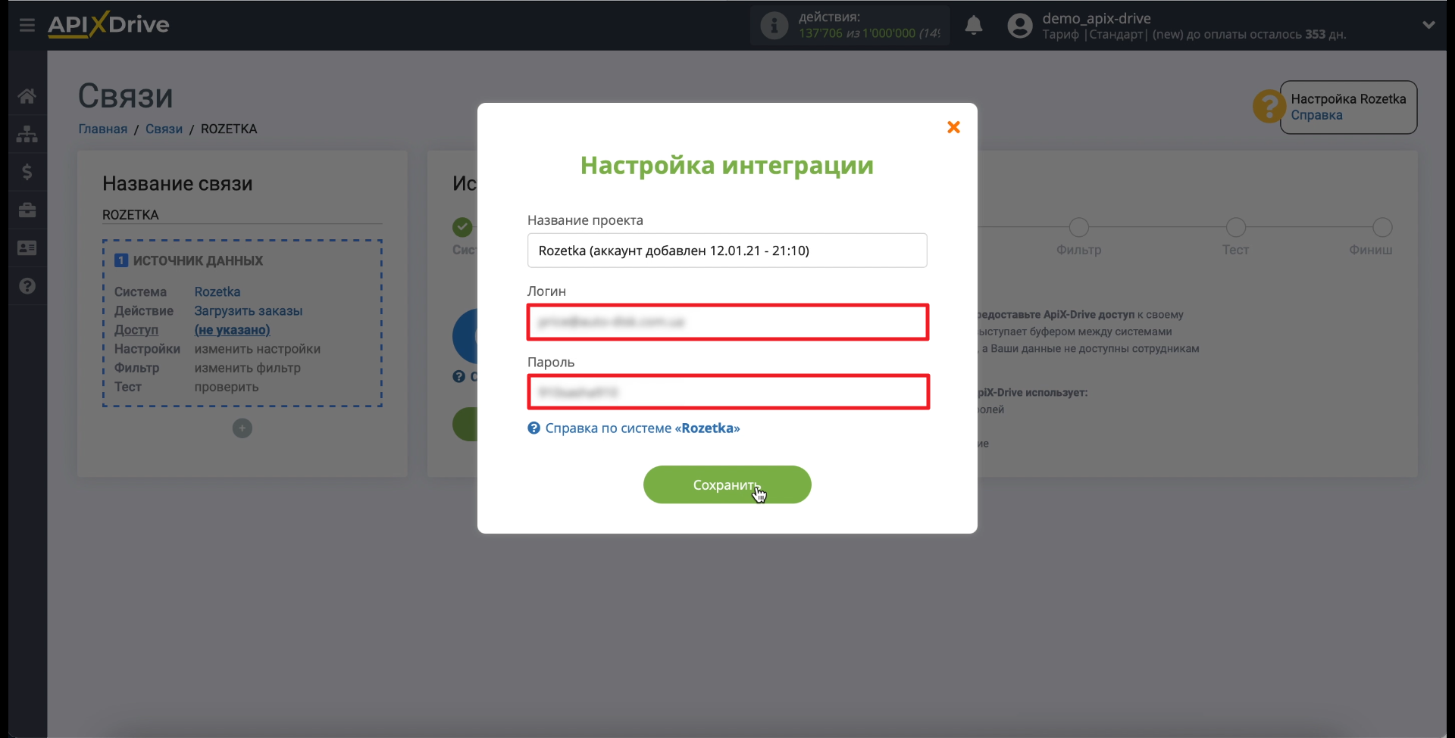The height and width of the screenshot is (738, 1455).
Task: Open profile card sidebar icon
Action: 27,248
